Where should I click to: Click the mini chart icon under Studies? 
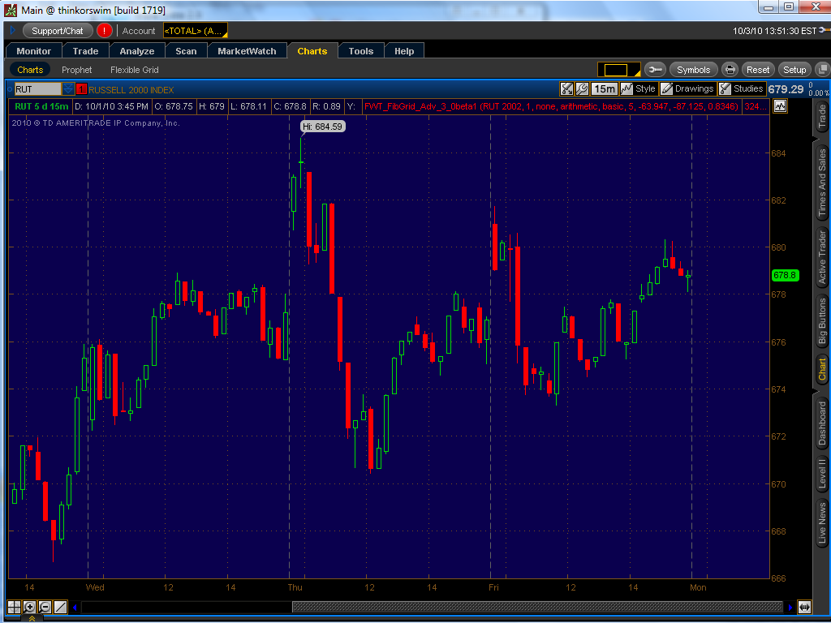(x=780, y=105)
